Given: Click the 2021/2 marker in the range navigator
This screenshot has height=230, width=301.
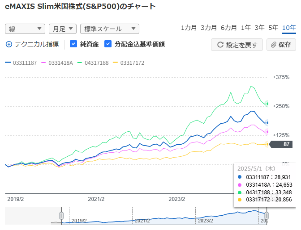Looking at the screenshot, I should [x=142, y=221].
